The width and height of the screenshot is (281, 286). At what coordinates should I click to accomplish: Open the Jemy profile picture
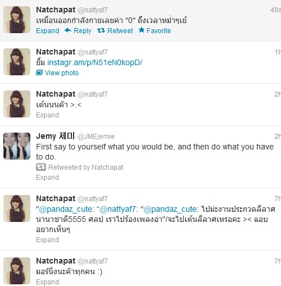pyautogui.click(x=17, y=146)
